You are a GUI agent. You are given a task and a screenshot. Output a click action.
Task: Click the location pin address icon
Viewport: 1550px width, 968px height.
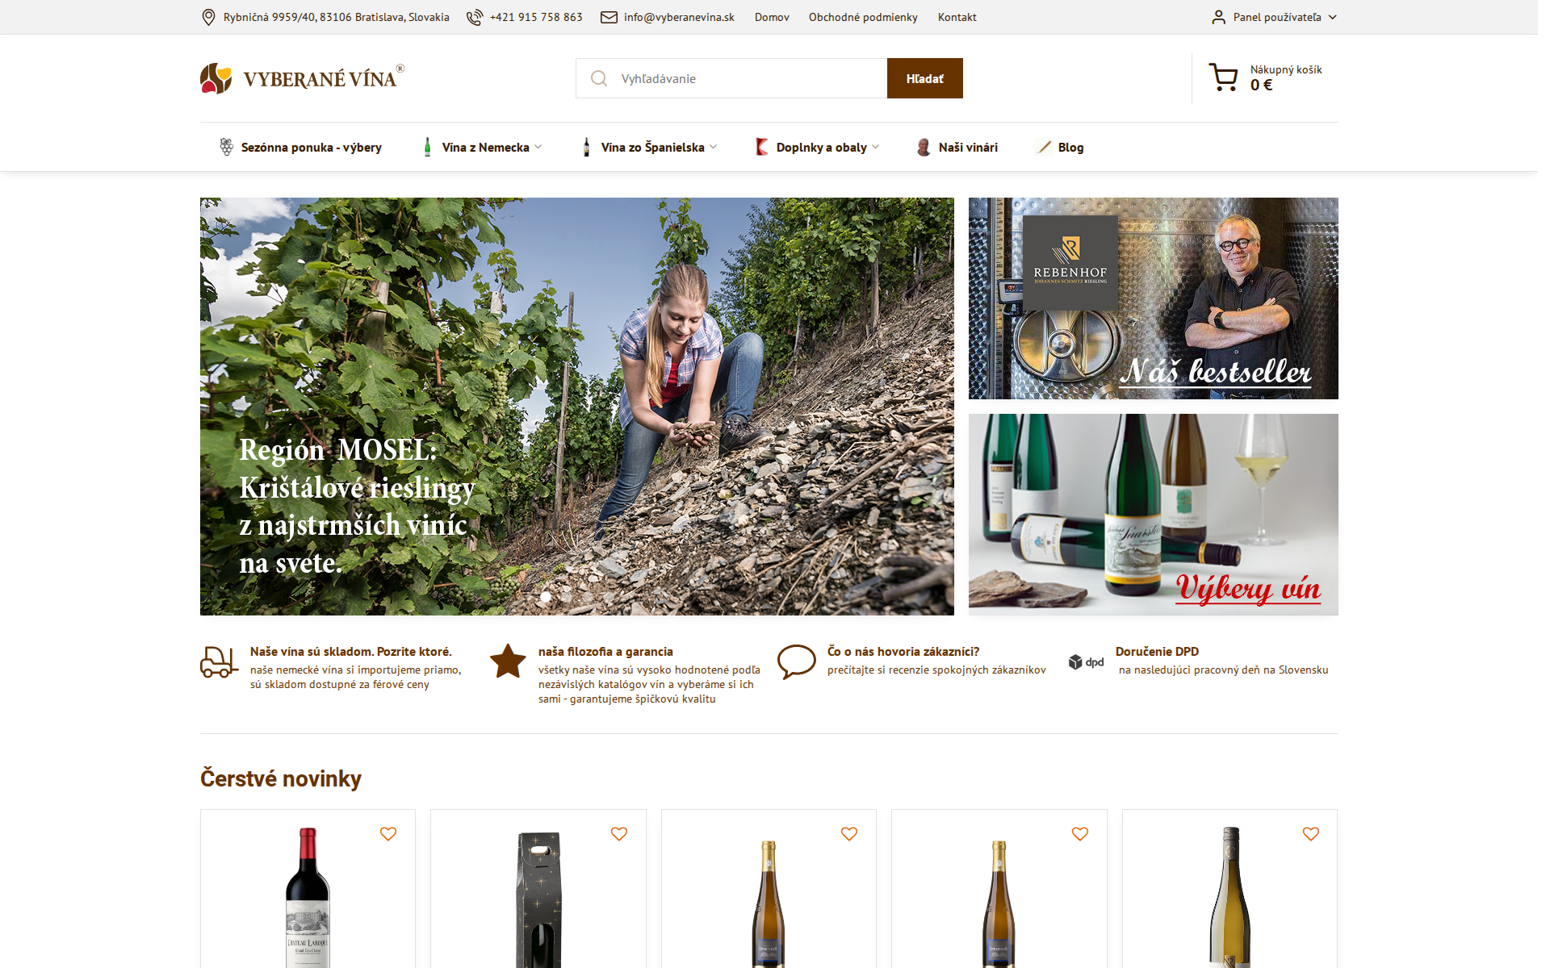208,17
